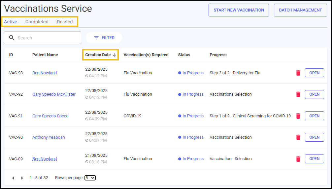Open record VAC-92

coord(315,94)
